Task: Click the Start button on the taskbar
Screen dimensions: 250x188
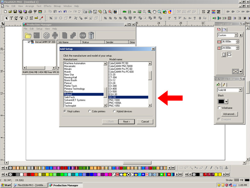Action: 6,185
